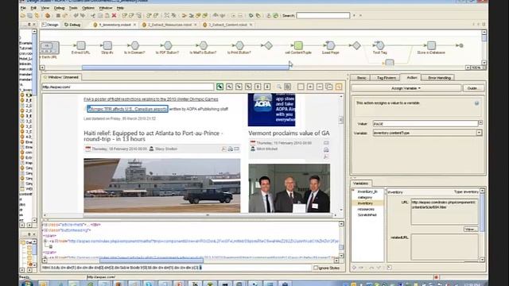Screen dimensions: 509x286
Task: Select the Extract URL step node
Action: [81, 46]
